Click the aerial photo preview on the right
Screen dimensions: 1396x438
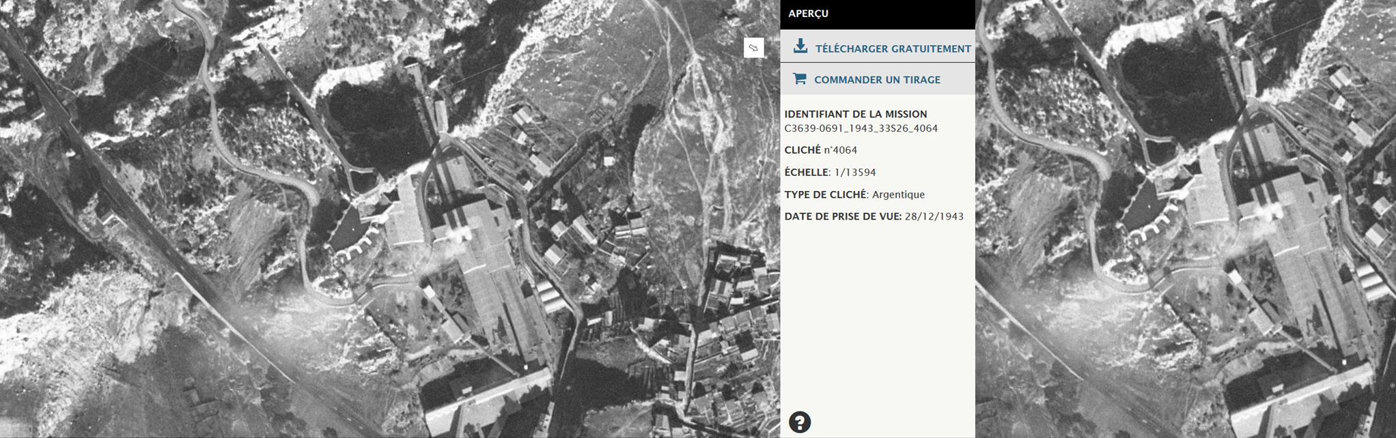click(x=1186, y=219)
